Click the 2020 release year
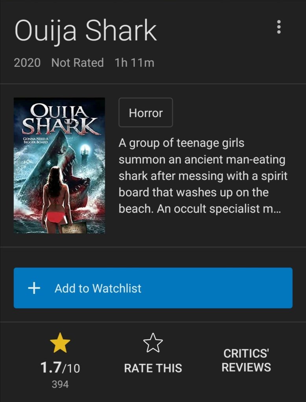306x402 pixels. (x=27, y=63)
